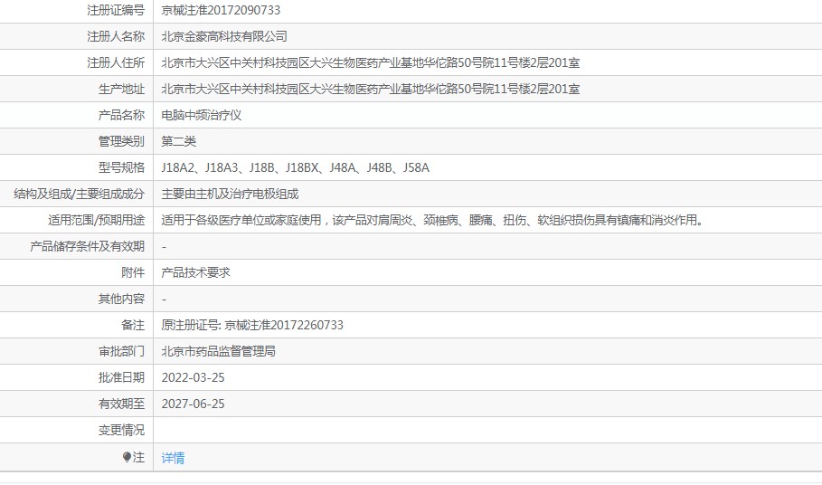Select the 注册人住所 label
This screenshot has height=485, width=822.
(116, 62)
